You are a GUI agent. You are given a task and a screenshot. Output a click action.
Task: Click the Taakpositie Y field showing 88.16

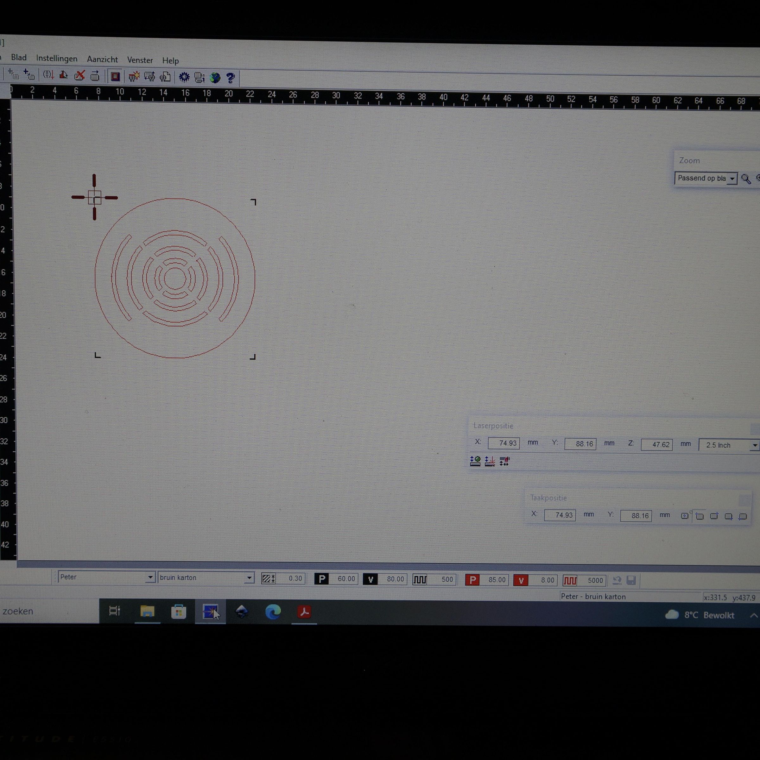(636, 516)
